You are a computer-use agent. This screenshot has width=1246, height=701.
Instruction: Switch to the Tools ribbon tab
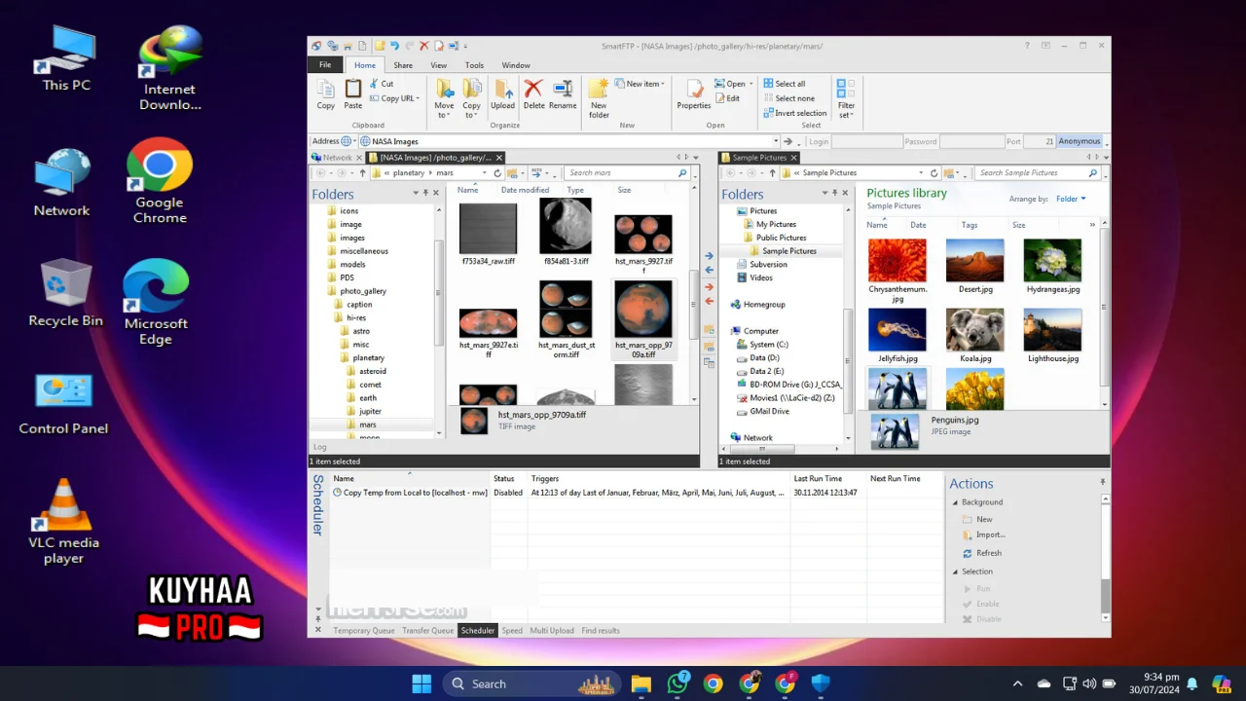(474, 65)
